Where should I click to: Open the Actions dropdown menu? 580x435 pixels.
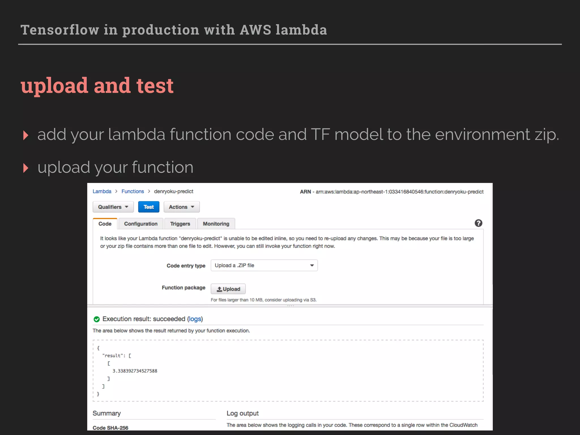pyautogui.click(x=182, y=207)
